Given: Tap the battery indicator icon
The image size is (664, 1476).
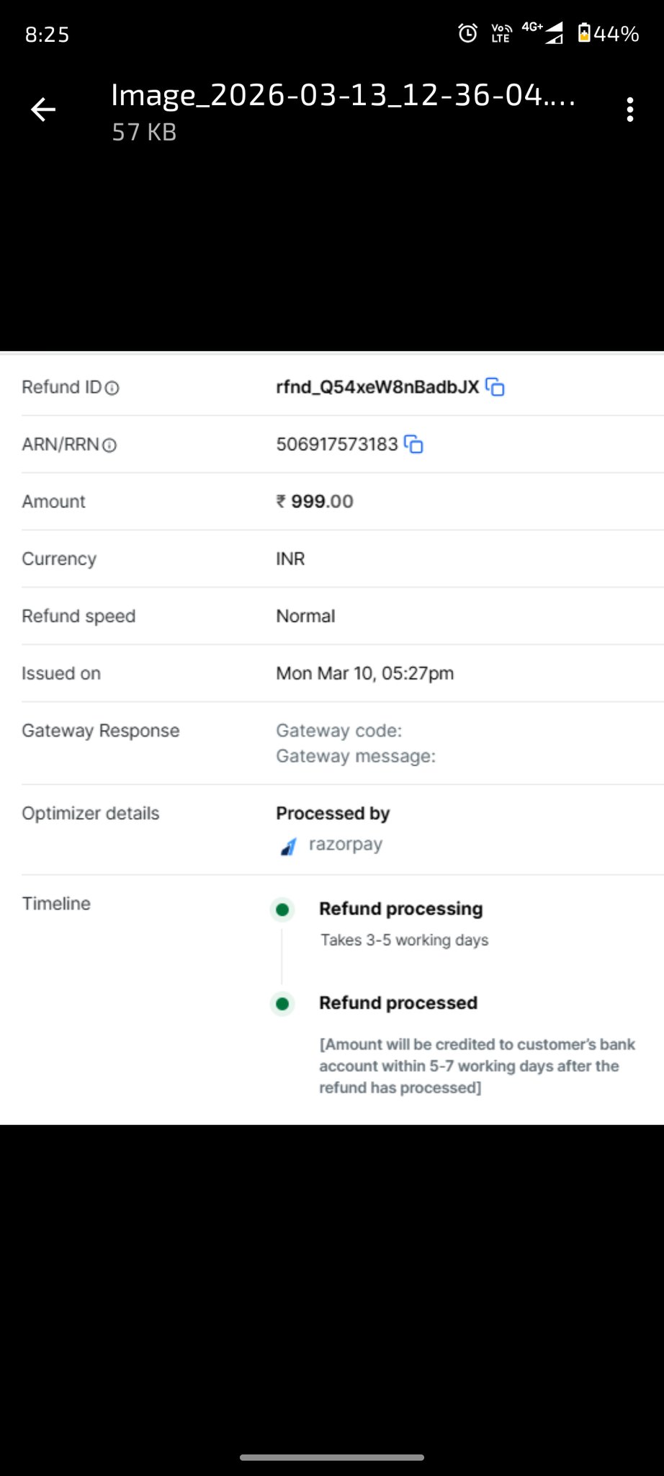Looking at the screenshot, I should click(x=584, y=33).
